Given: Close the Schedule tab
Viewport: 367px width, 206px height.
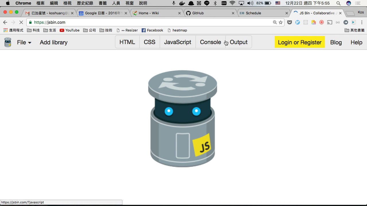Looking at the screenshot, I should tap(287, 13).
